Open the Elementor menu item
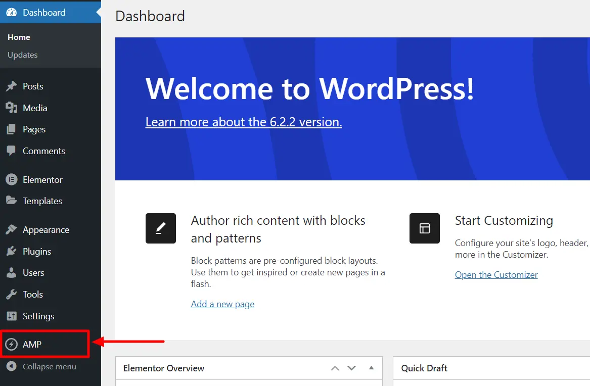Screen dimensions: 590x386 pos(51,180)
